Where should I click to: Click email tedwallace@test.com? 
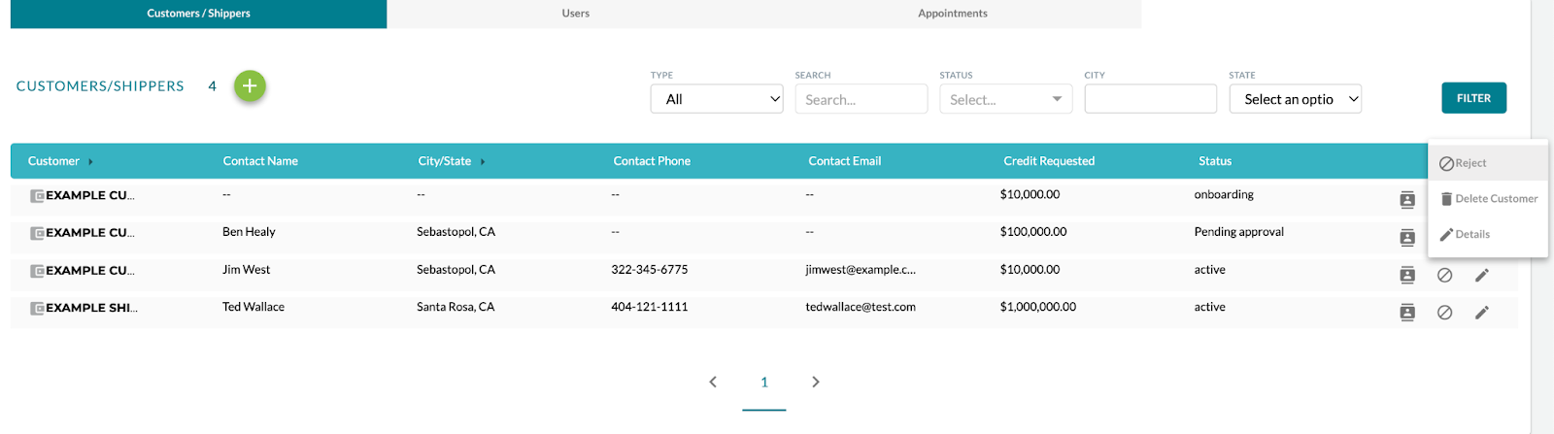[861, 307]
